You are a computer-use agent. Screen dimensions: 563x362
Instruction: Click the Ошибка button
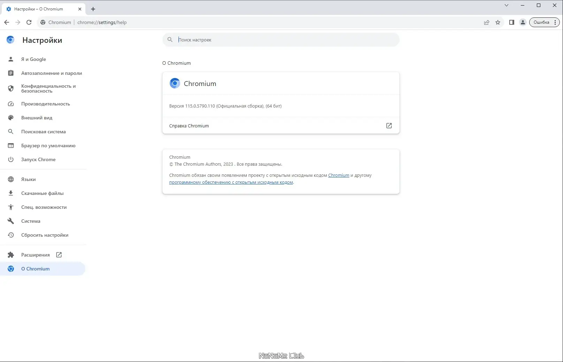point(541,22)
